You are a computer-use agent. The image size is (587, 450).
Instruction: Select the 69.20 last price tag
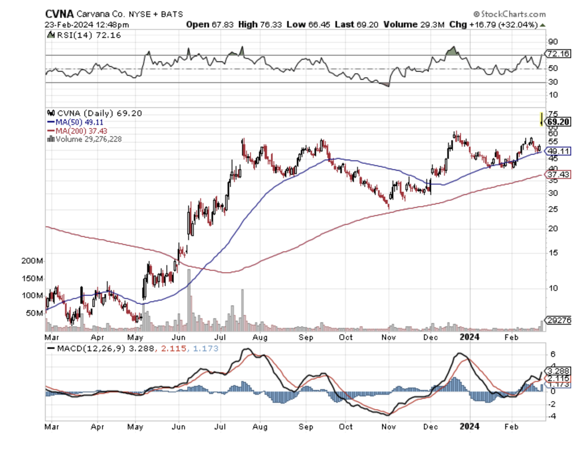pos(558,122)
